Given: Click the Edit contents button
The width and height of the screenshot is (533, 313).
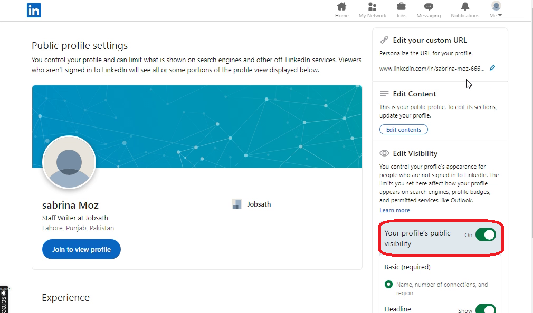Looking at the screenshot, I should point(403,130).
